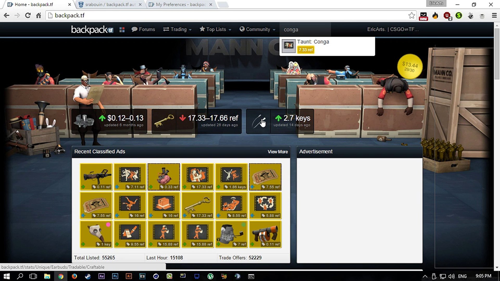Click the backpack.tf logo
This screenshot has height=281, width=500.
point(92,30)
